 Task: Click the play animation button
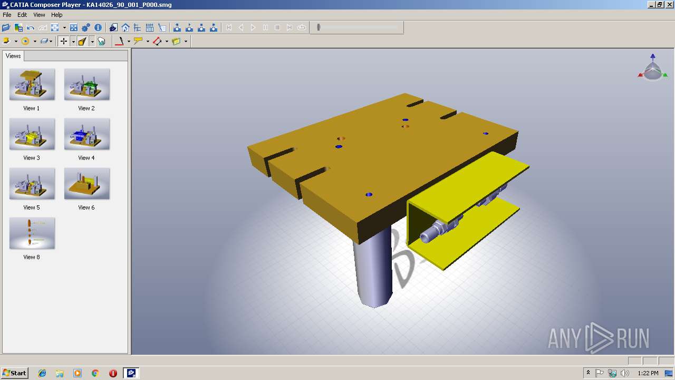coord(253,27)
